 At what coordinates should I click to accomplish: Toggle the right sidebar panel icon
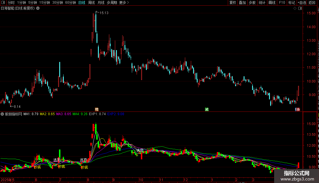pyautogui.click(x=300, y=8)
